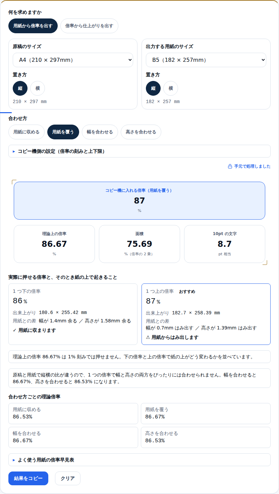
Task: Select the 幅を合わせる fit option
Action: (x=100, y=132)
